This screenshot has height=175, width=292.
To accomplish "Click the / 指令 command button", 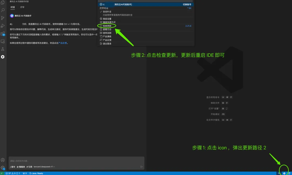I will click(13, 167).
